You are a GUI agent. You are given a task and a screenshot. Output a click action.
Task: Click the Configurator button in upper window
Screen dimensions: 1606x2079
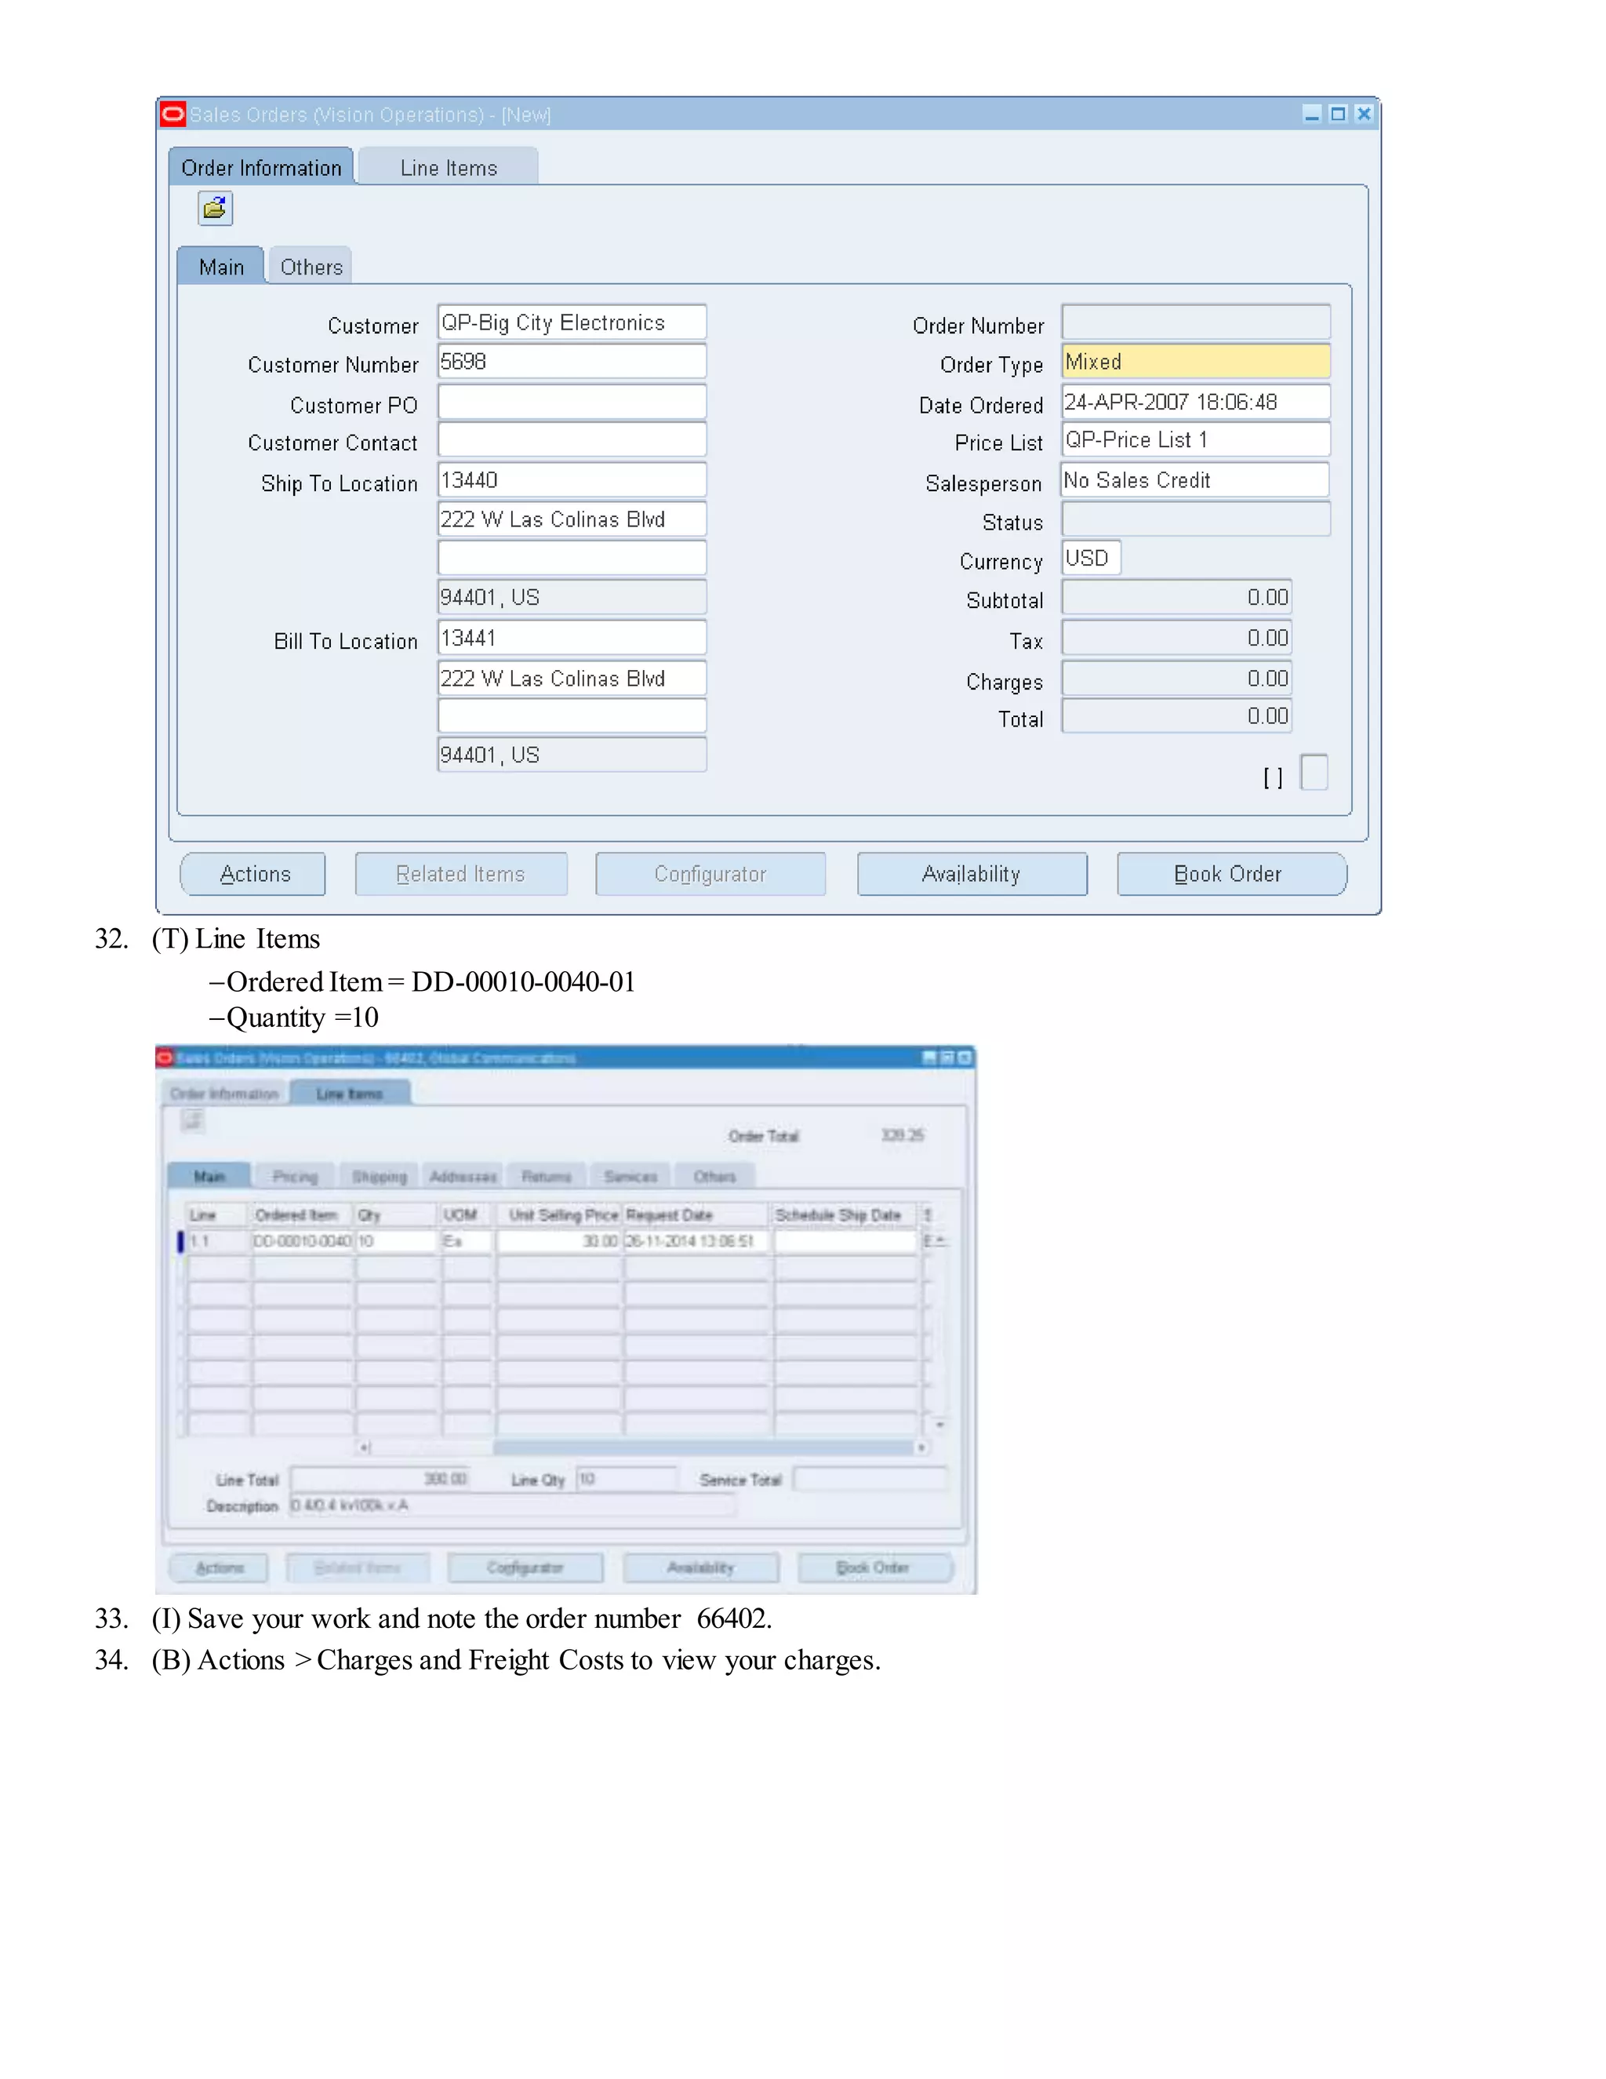pyautogui.click(x=710, y=874)
